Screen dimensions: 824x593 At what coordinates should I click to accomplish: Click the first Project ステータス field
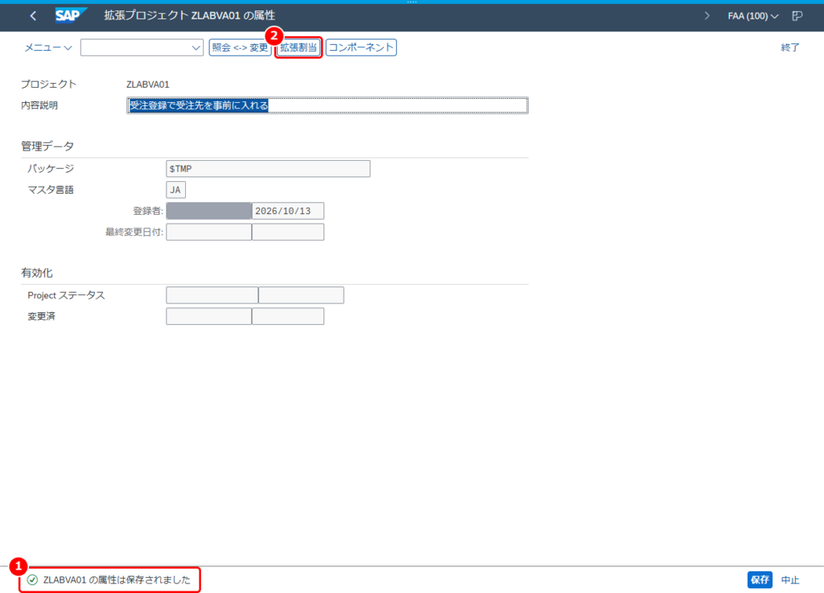(212, 295)
